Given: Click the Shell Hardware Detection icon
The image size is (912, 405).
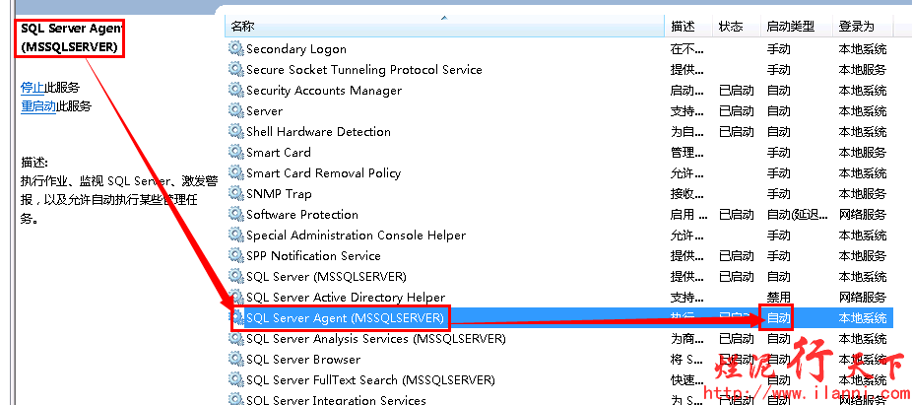Looking at the screenshot, I should coord(235,131).
